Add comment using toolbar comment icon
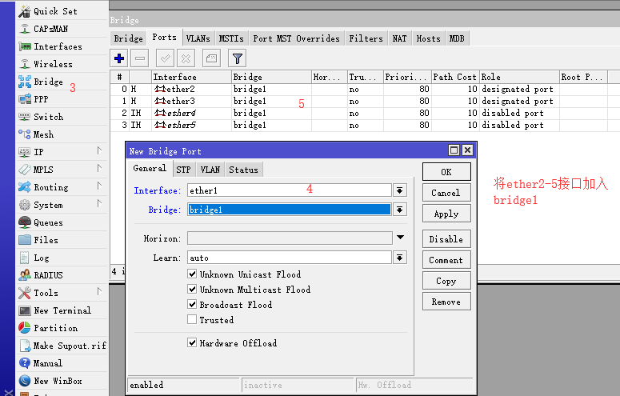Image resolution: width=620 pixels, height=396 pixels. tap(211, 58)
